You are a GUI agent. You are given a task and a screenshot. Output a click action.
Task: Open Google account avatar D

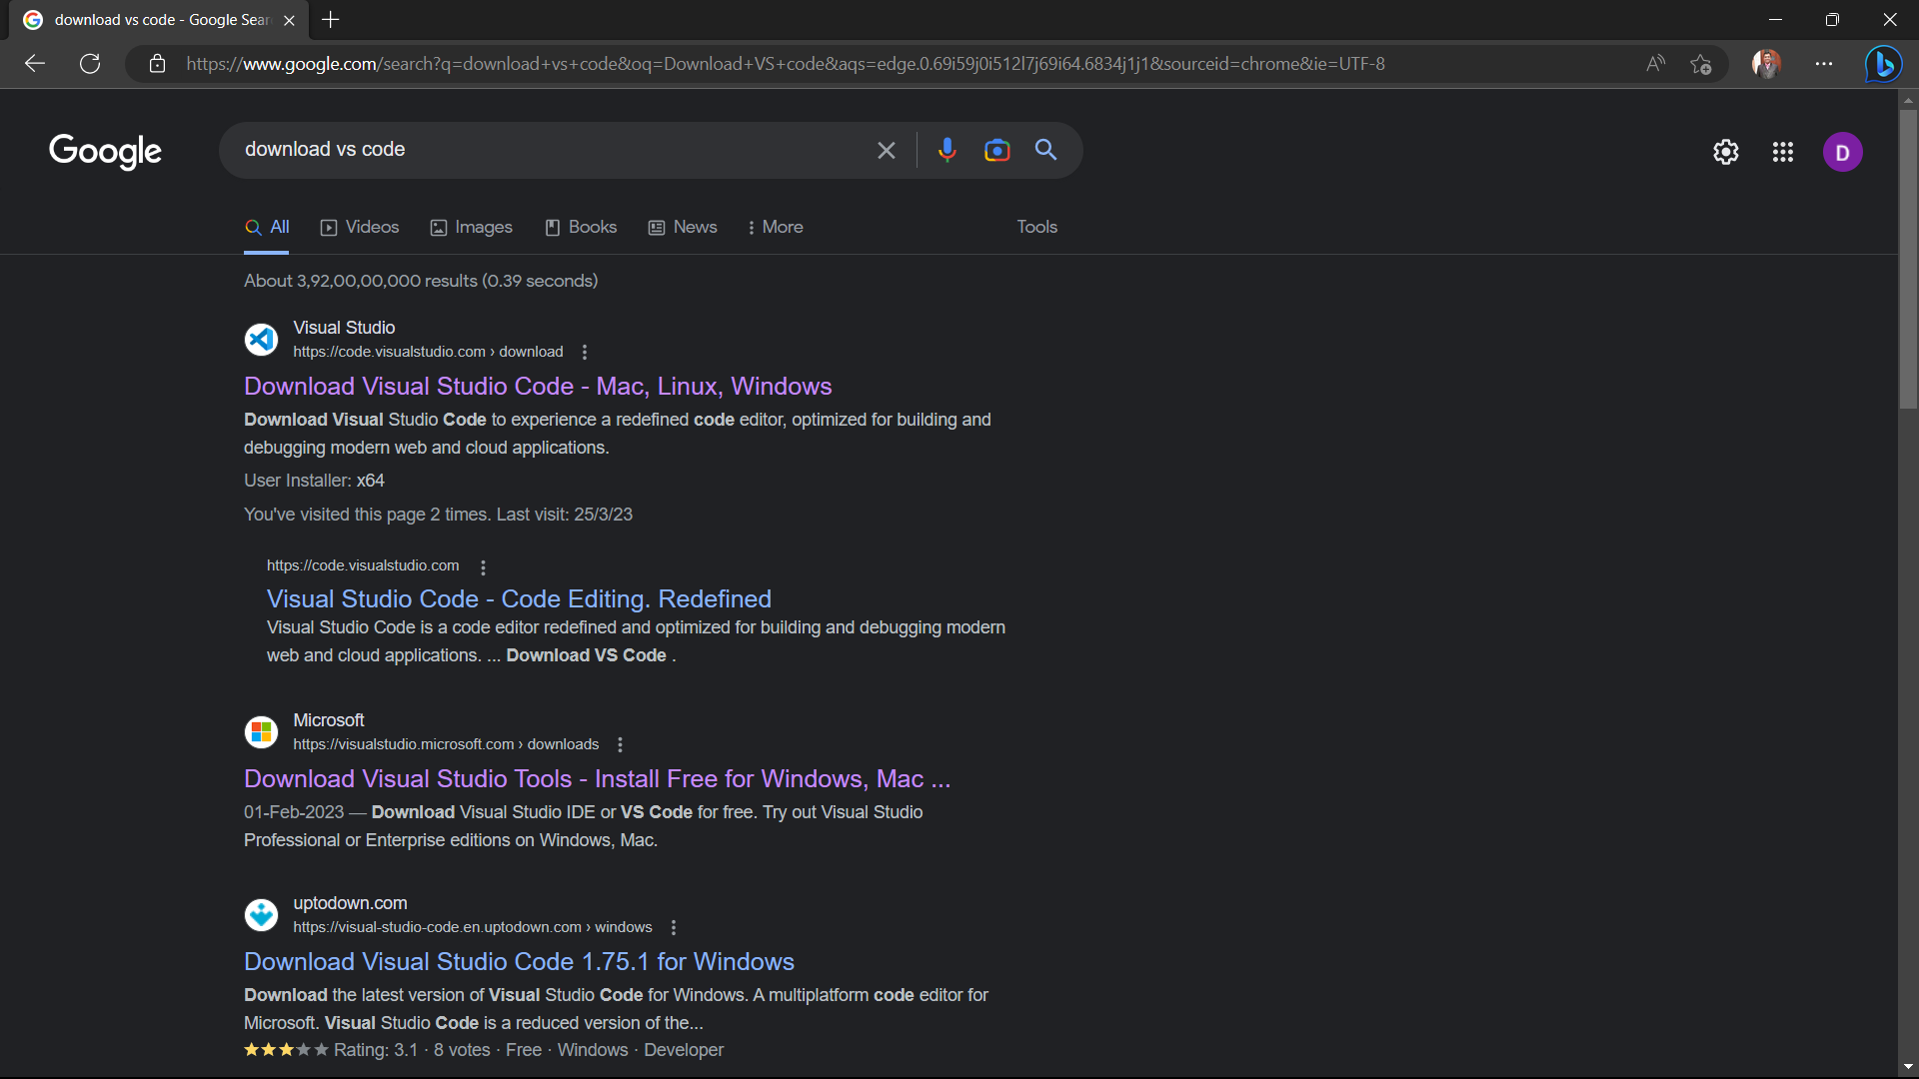click(1842, 152)
